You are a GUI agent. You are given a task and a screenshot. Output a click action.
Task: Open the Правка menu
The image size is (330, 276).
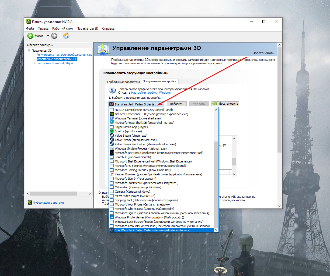point(43,29)
